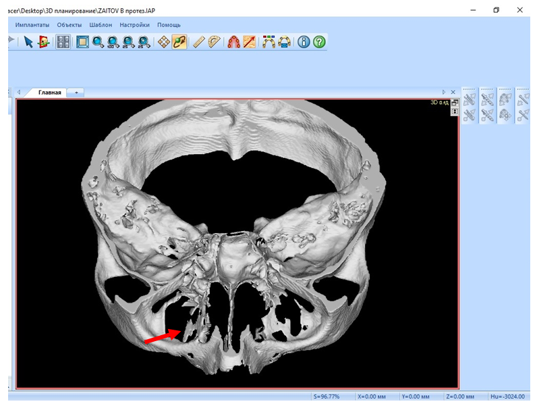Toggle the highlighted 3D rotate tool
The image size is (537, 406).
(179, 42)
